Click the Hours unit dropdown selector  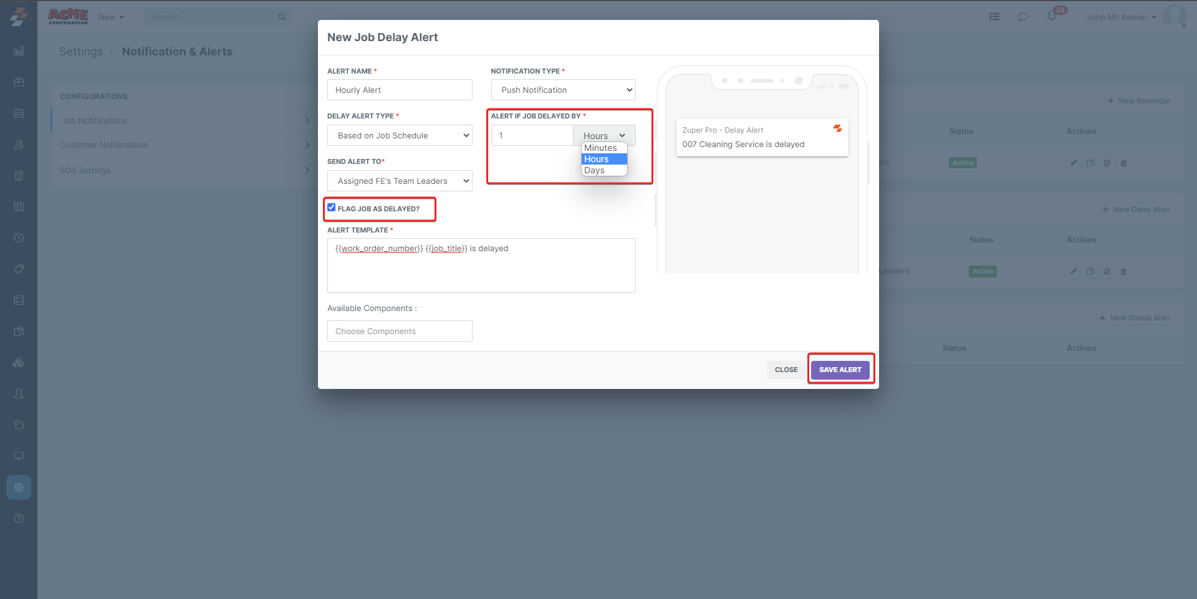[x=604, y=135]
